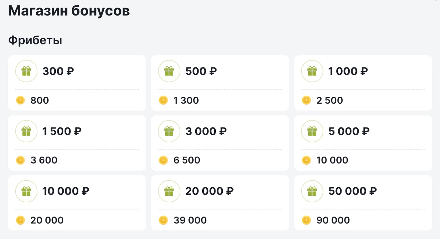Click the gift icon on 5 000 ₽ freebet
This screenshot has width=440, height=239.
tap(312, 131)
